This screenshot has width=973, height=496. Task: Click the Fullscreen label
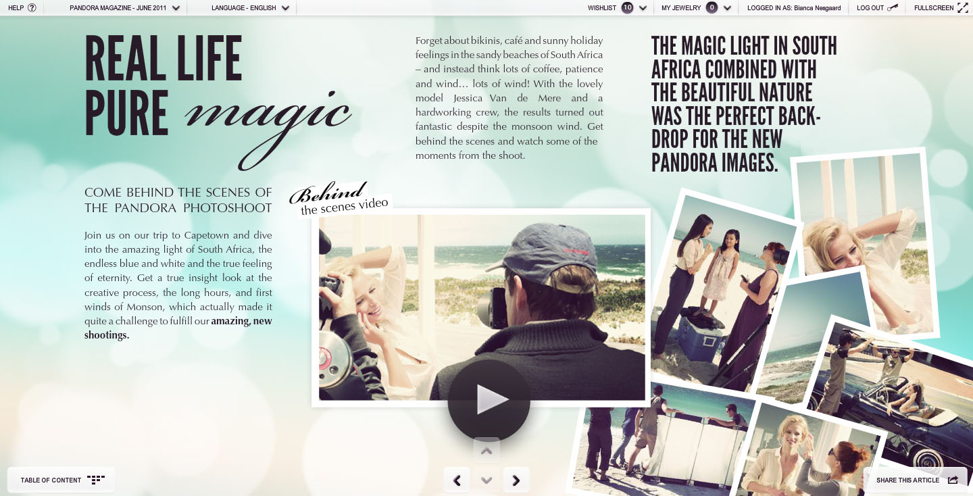934,8
